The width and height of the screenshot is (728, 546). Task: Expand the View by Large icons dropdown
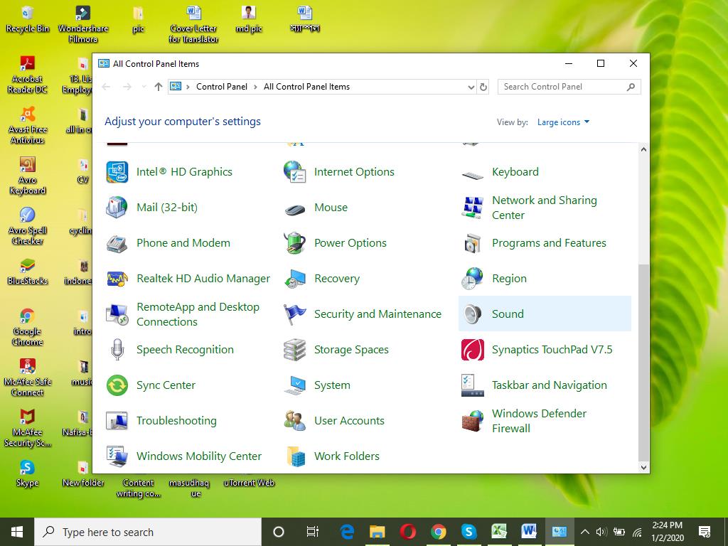[x=563, y=122]
